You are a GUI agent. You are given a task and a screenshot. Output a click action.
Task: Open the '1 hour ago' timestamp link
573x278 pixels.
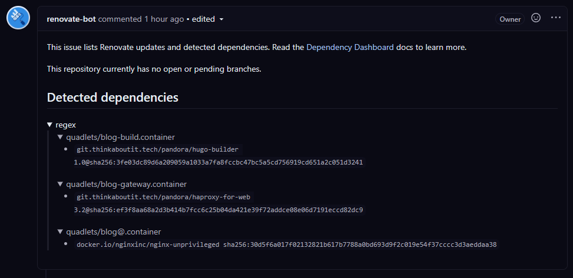(164, 19)
